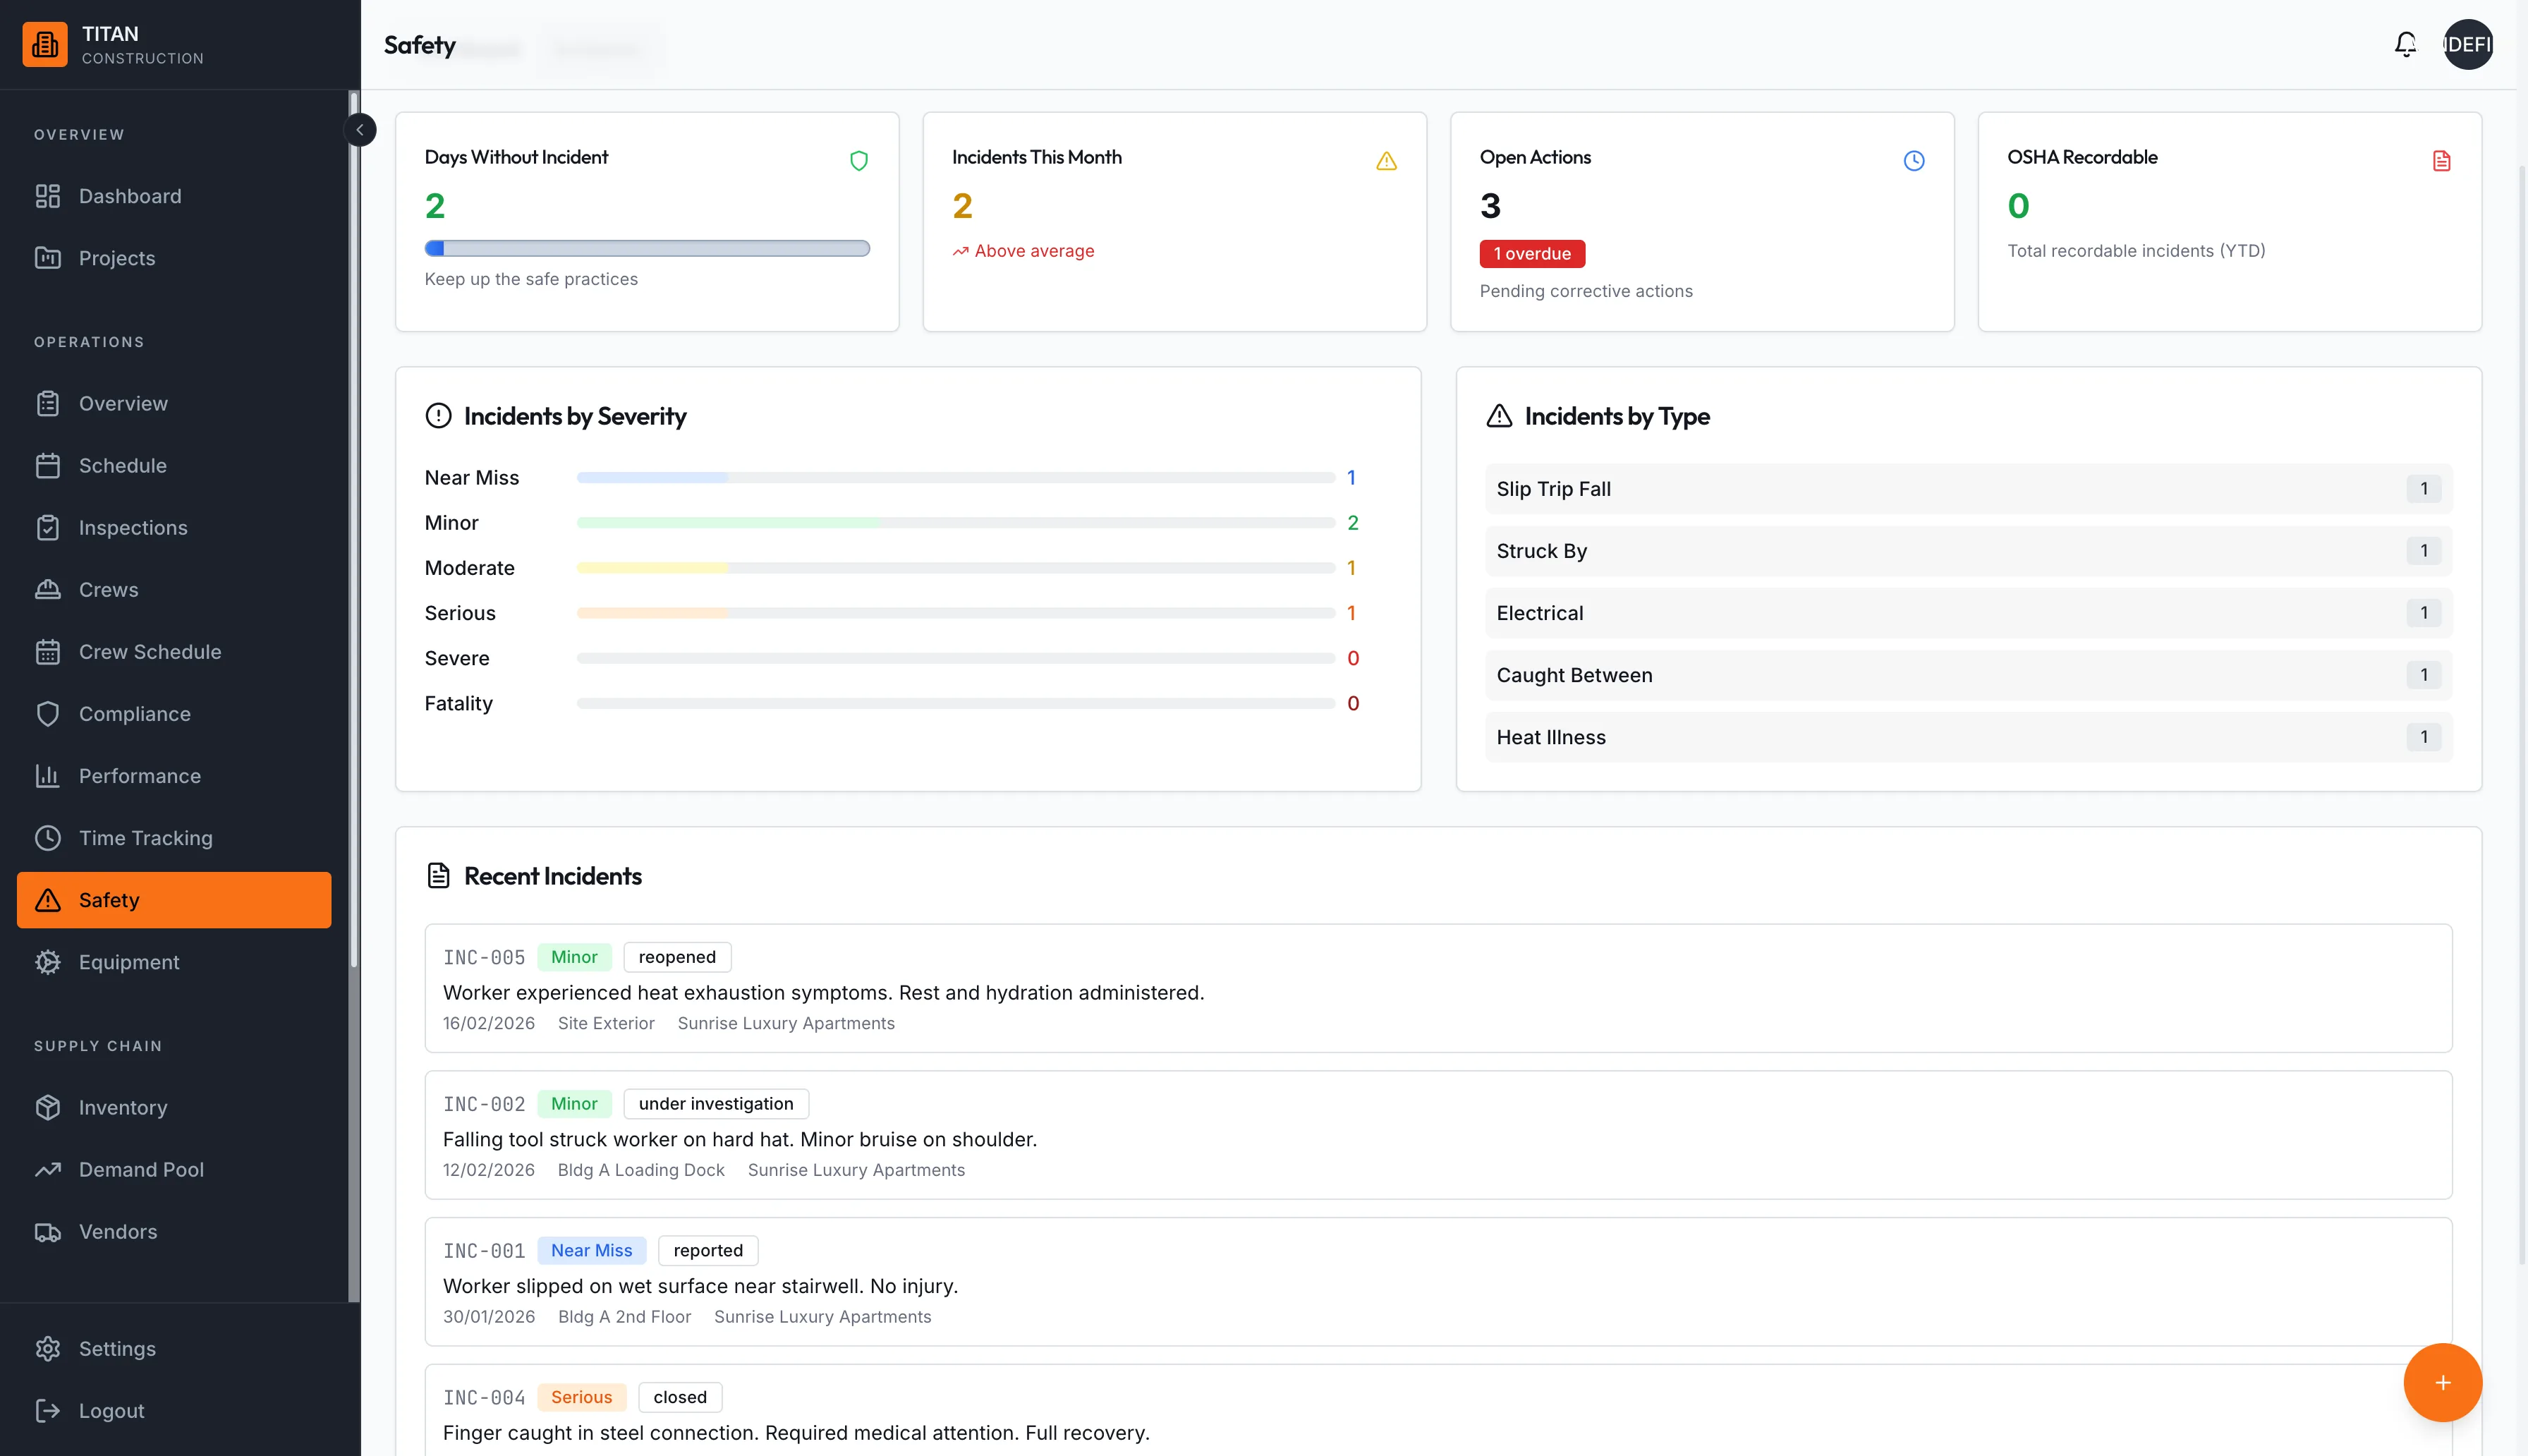Click Bldg A Loading Dock location text
The image size is (2528, 1456).
point(640,1170)
